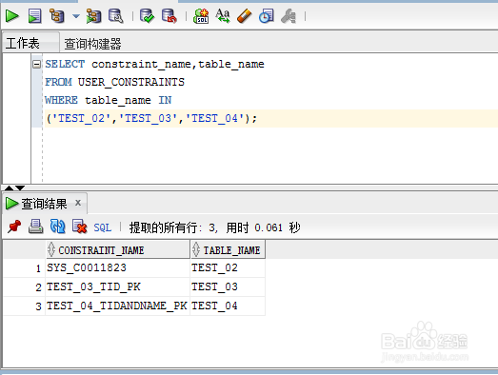The height and width of the screenshot is (375, 498).
Task: Click the Unshared SQL Worksheet icon
Action: (x=201, y=16)
